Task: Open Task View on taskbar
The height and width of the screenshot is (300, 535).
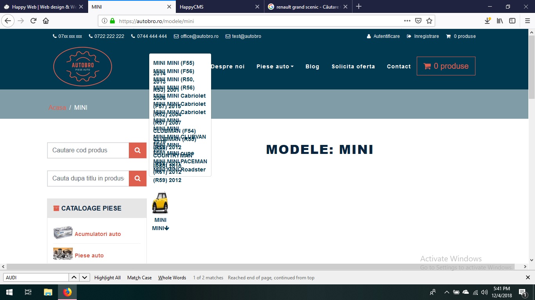Action: [28, 292]
